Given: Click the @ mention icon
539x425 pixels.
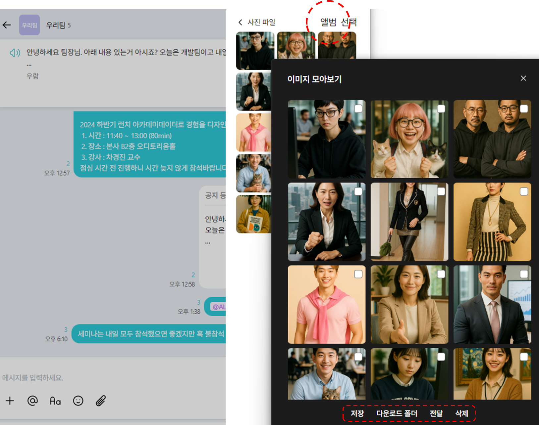Looking at the screenshot, I should (32, 401).
